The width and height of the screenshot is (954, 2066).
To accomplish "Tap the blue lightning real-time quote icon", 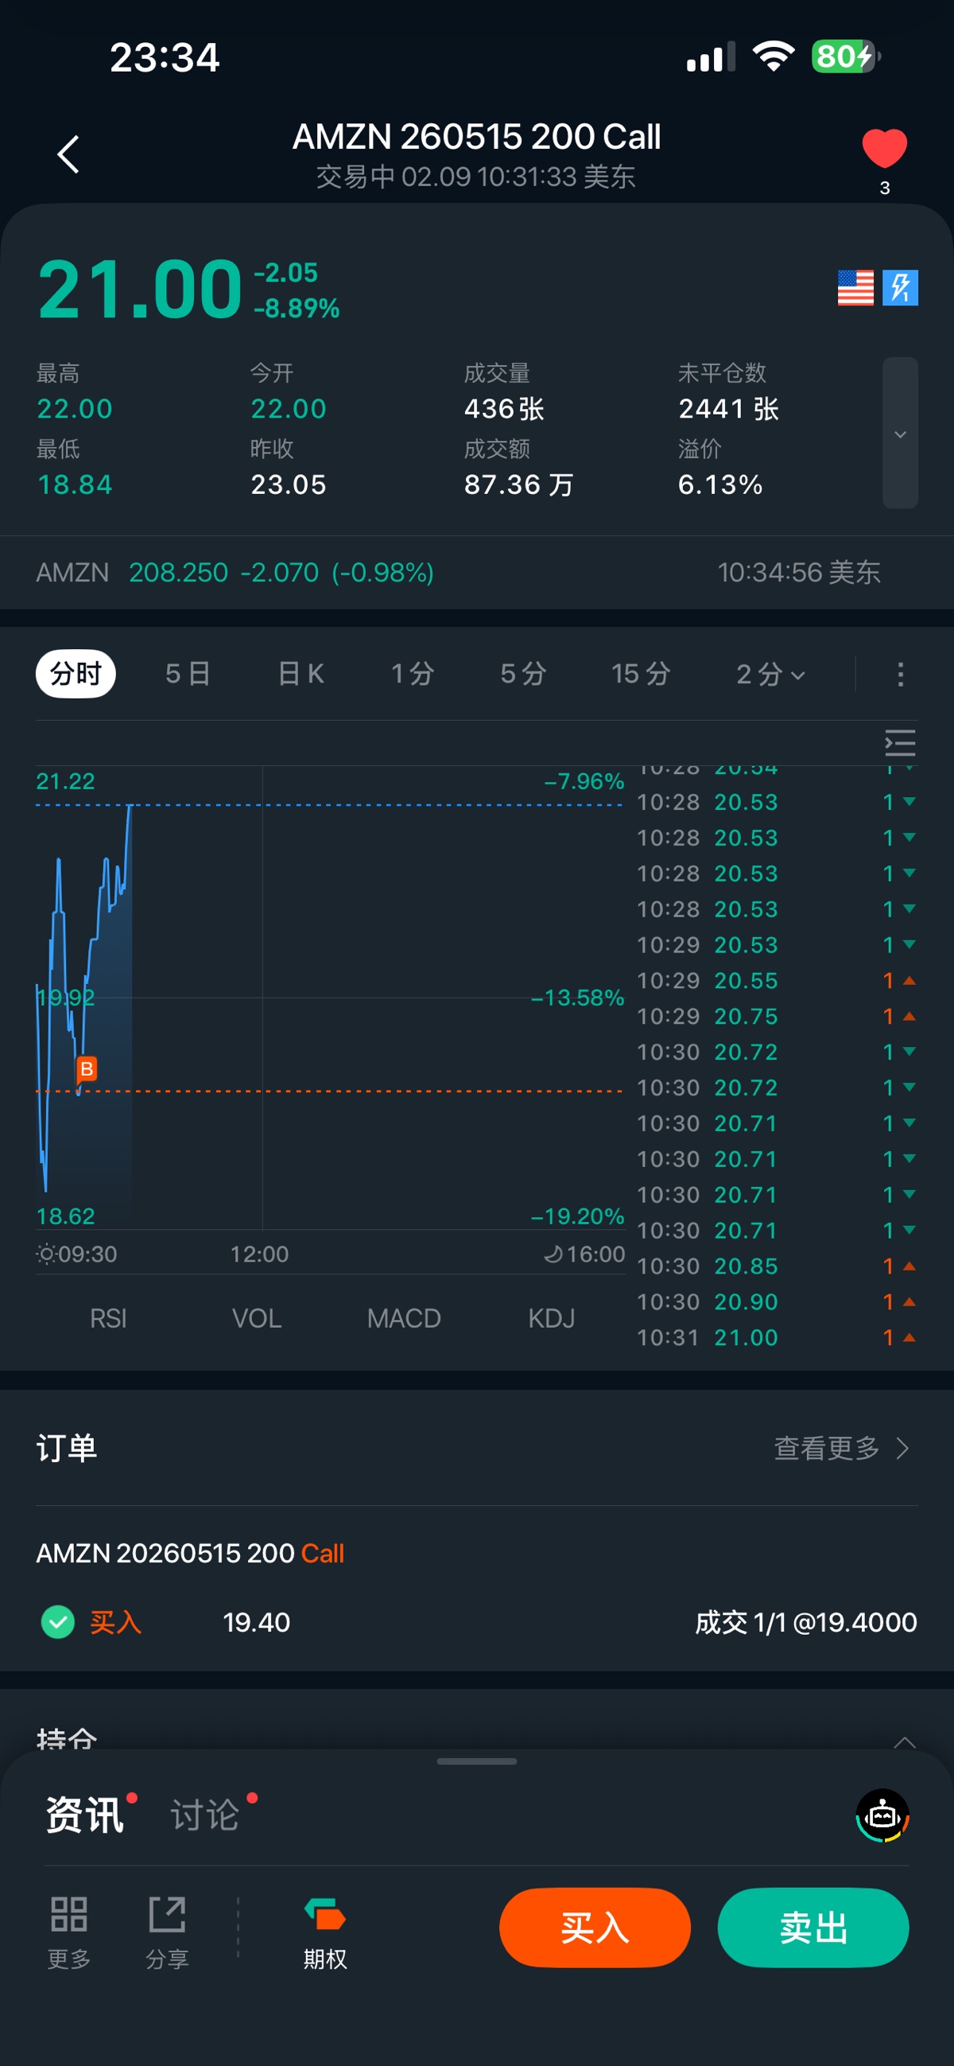I will pos(900,287).
